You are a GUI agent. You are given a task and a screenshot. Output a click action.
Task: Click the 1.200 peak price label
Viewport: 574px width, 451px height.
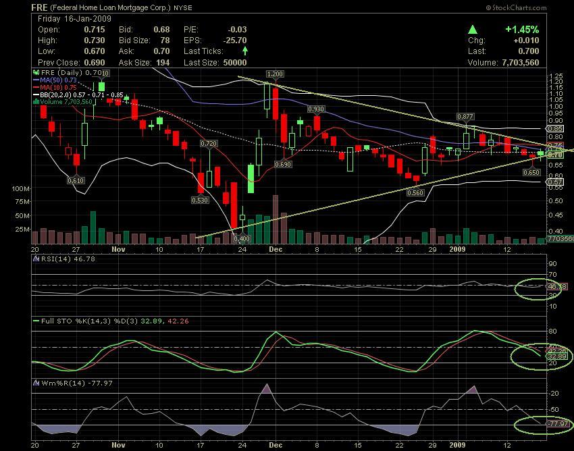(275, 74)
